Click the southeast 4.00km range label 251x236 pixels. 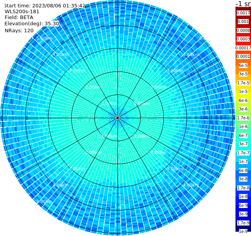click(191, 185)
